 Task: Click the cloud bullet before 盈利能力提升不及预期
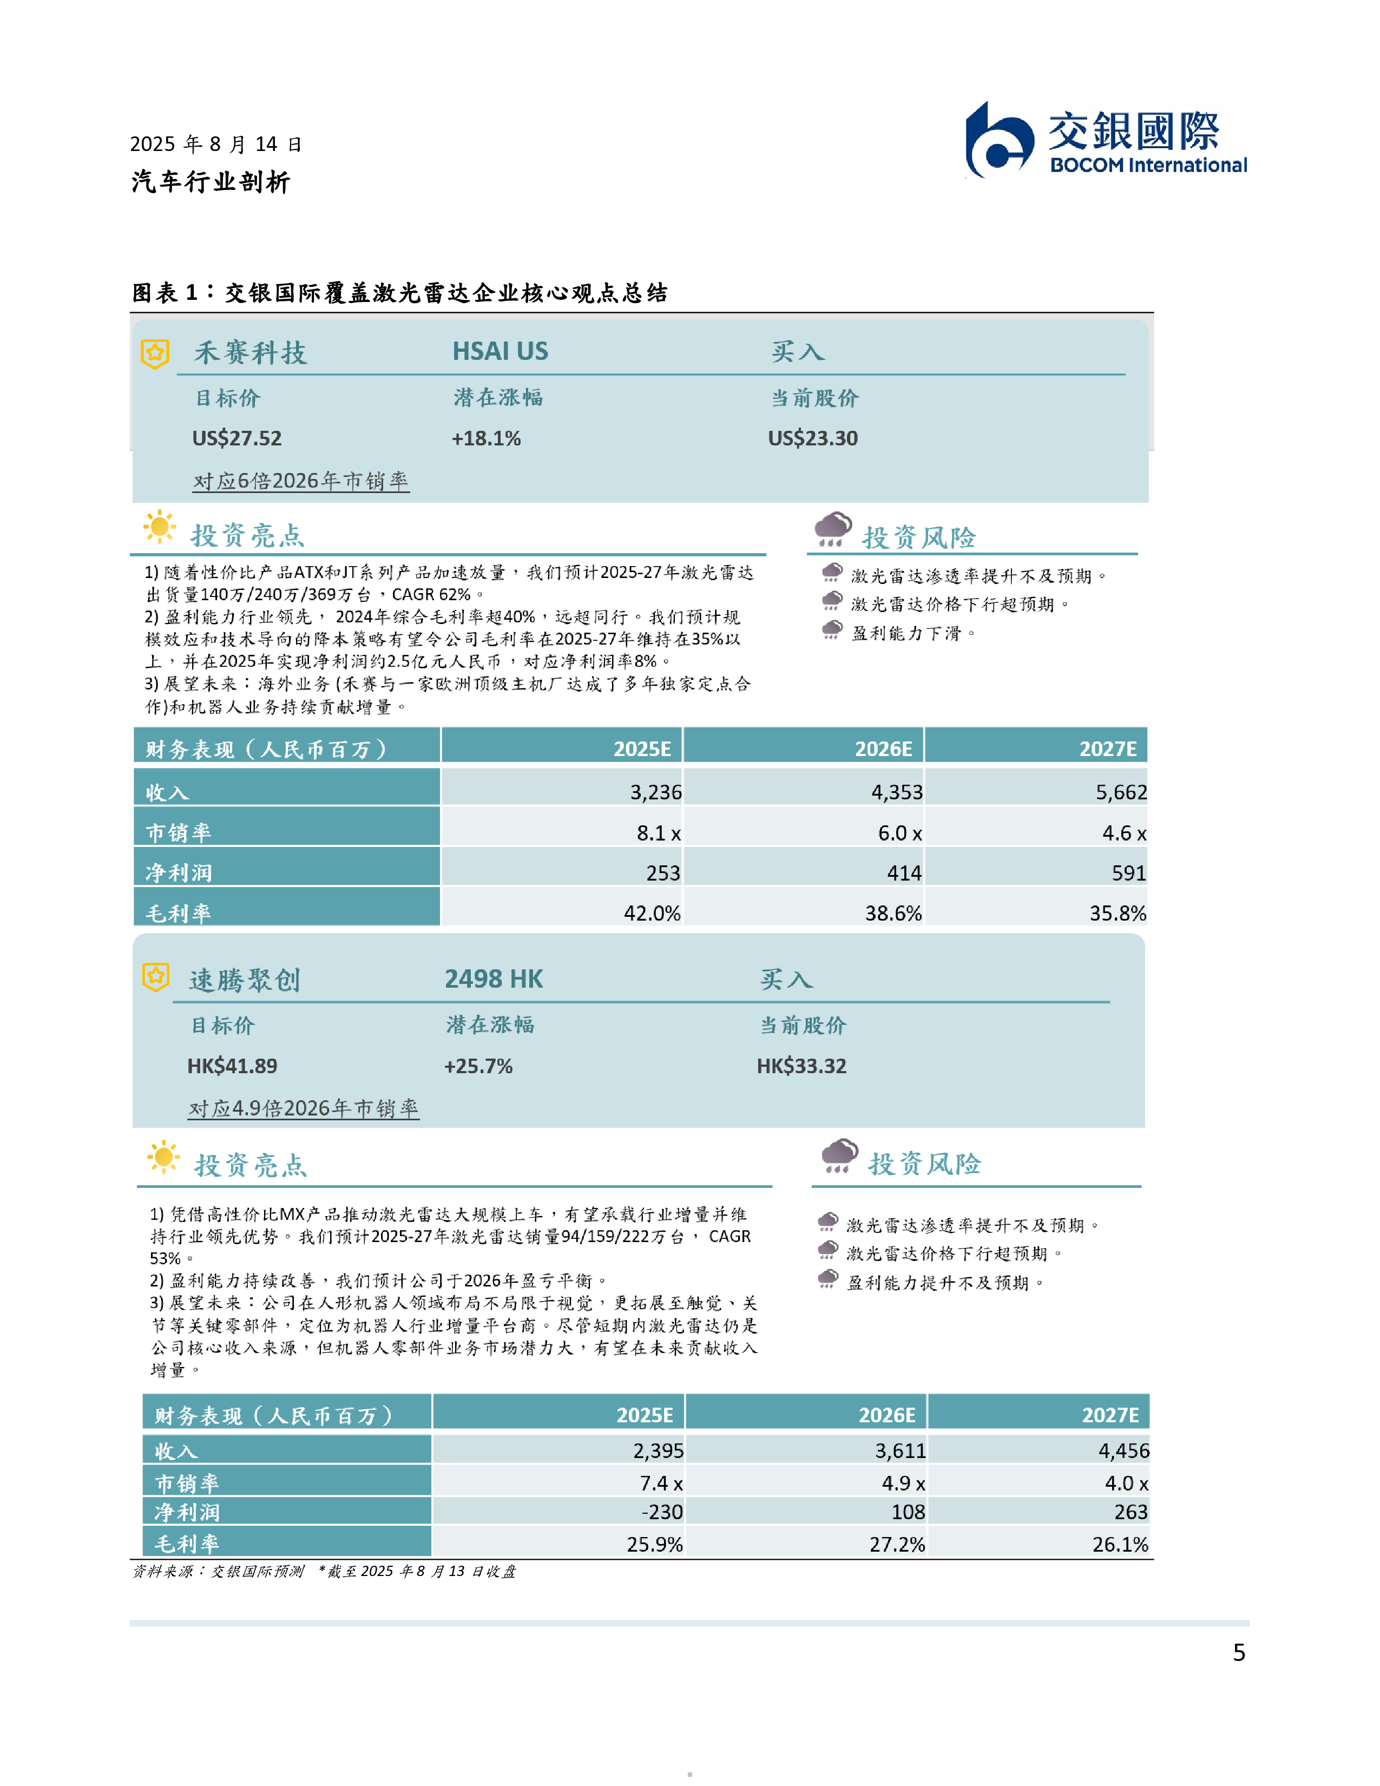828,1279
